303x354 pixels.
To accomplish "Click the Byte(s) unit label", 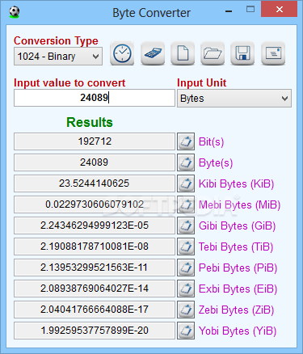I will pyautogui.click(x=216, y=163).
